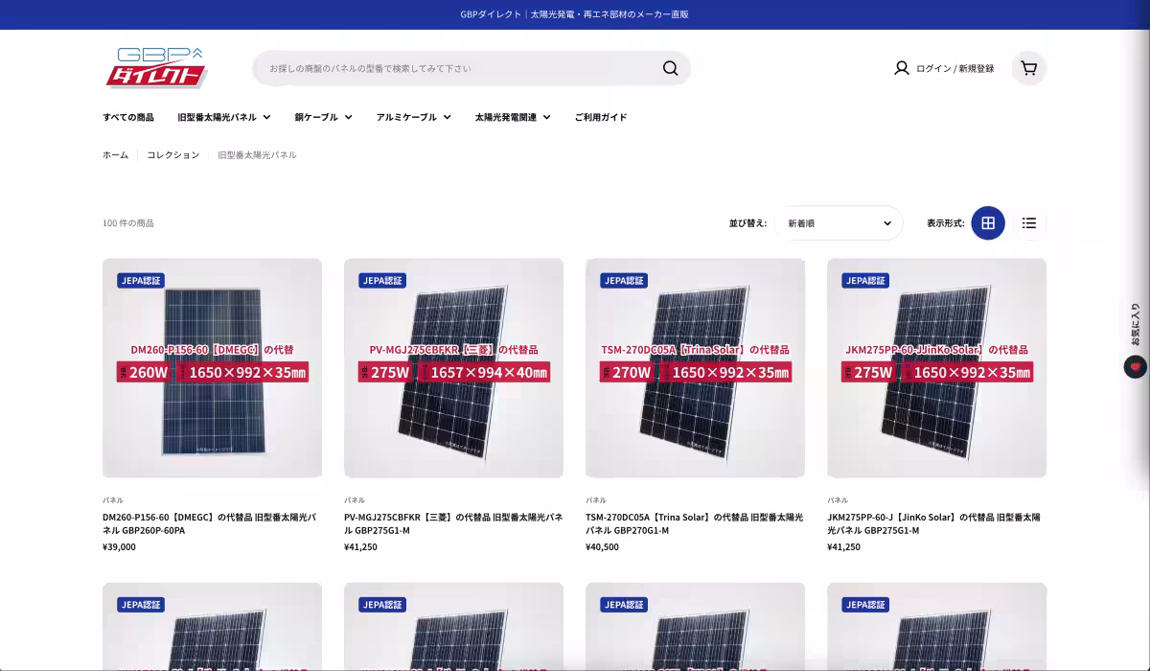Viewport: 1150px width, 671px height.
Task: Open the shopping cart icon
Action: (1028, 68)
